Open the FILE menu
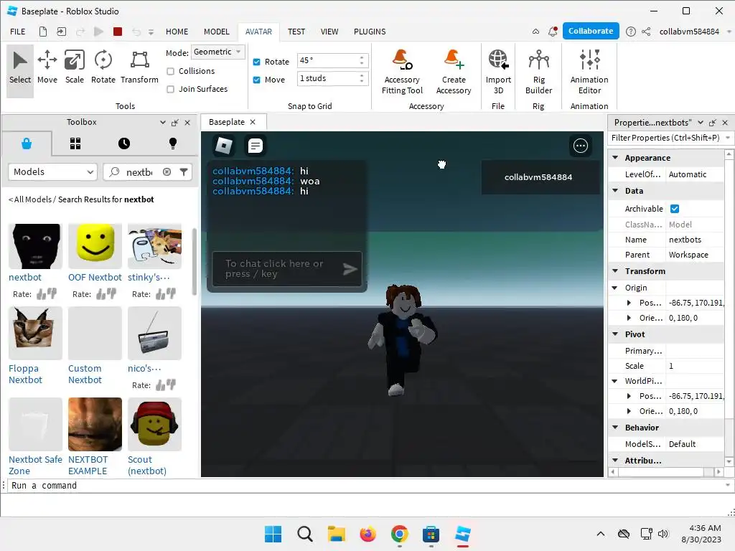Viewport: 735px width, 551px height. click(x=18, y=32)
